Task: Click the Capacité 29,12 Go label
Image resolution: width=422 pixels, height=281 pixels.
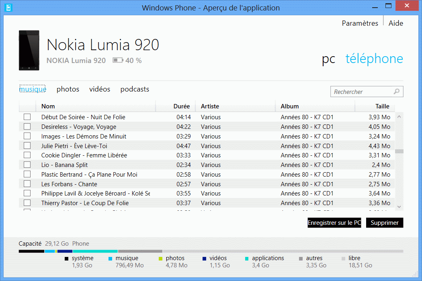Action: point(43,244)
